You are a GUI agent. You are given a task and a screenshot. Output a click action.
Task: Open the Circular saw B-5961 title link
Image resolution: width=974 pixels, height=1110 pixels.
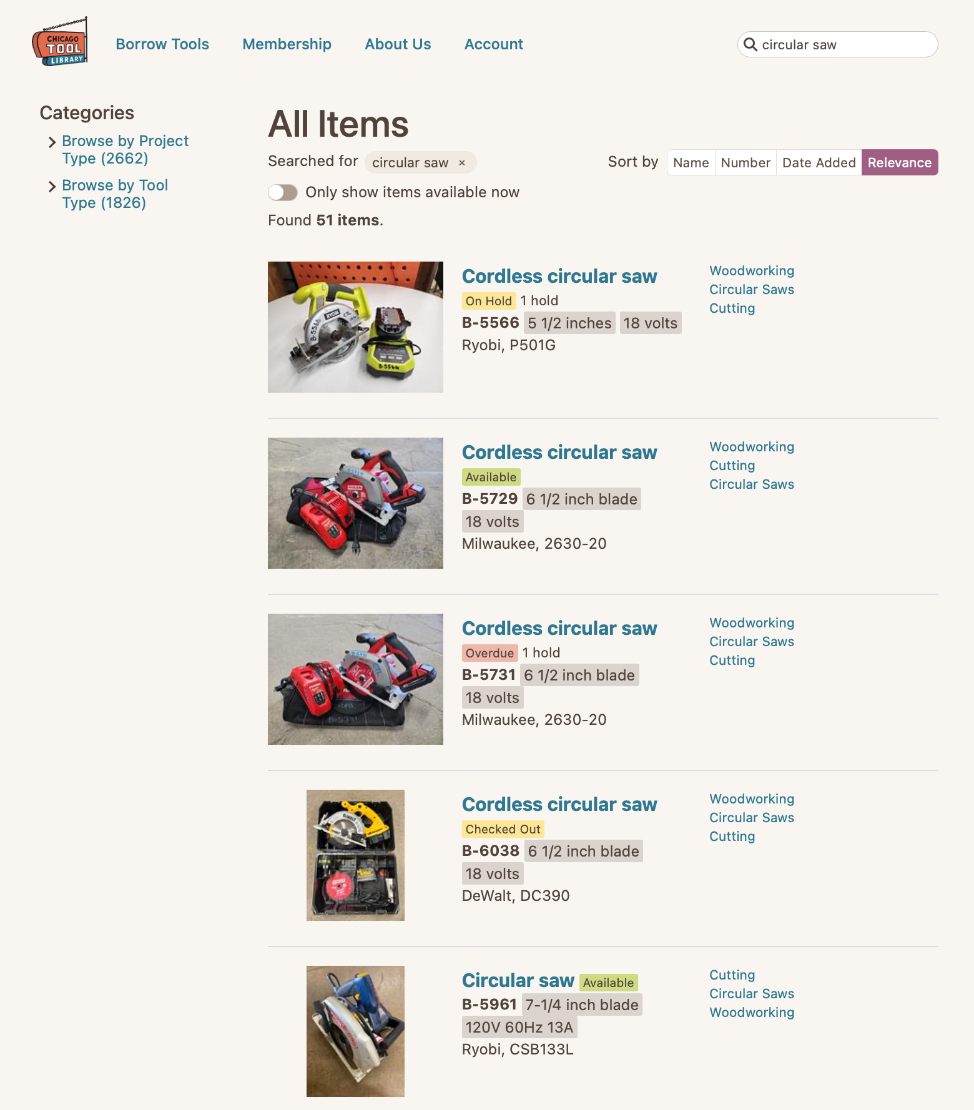tap(518, 980)
